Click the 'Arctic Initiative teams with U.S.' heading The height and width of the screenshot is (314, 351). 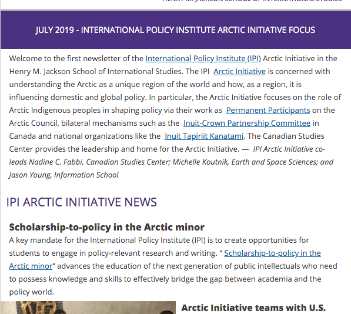(253, 308)
